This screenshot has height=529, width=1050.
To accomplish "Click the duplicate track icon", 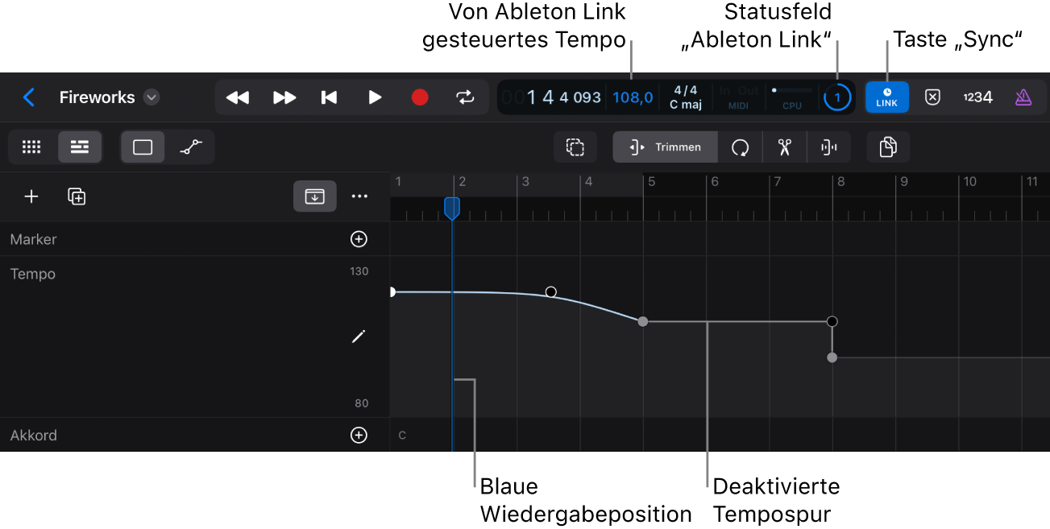I will 77,196.
